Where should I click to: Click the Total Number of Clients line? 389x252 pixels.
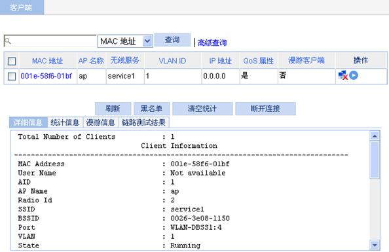pyautogui.click(x=96, y=137)
